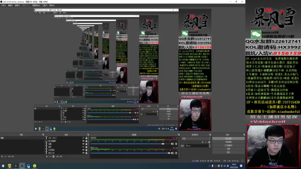
Task: Open 桌面音频 channel settings gear
Action: [x=176, y=144]
